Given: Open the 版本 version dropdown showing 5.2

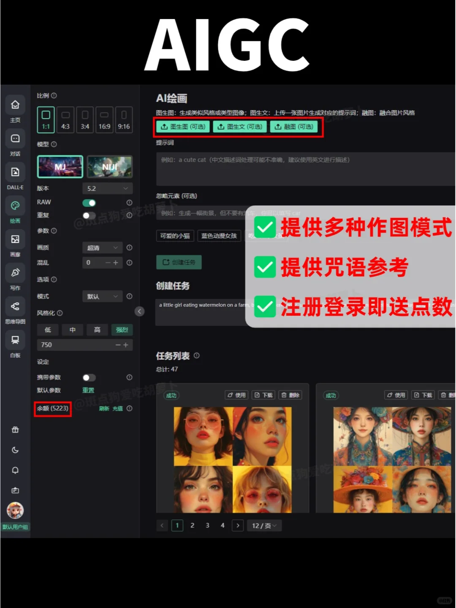Looking at the screenshot, I should [107, 188].
